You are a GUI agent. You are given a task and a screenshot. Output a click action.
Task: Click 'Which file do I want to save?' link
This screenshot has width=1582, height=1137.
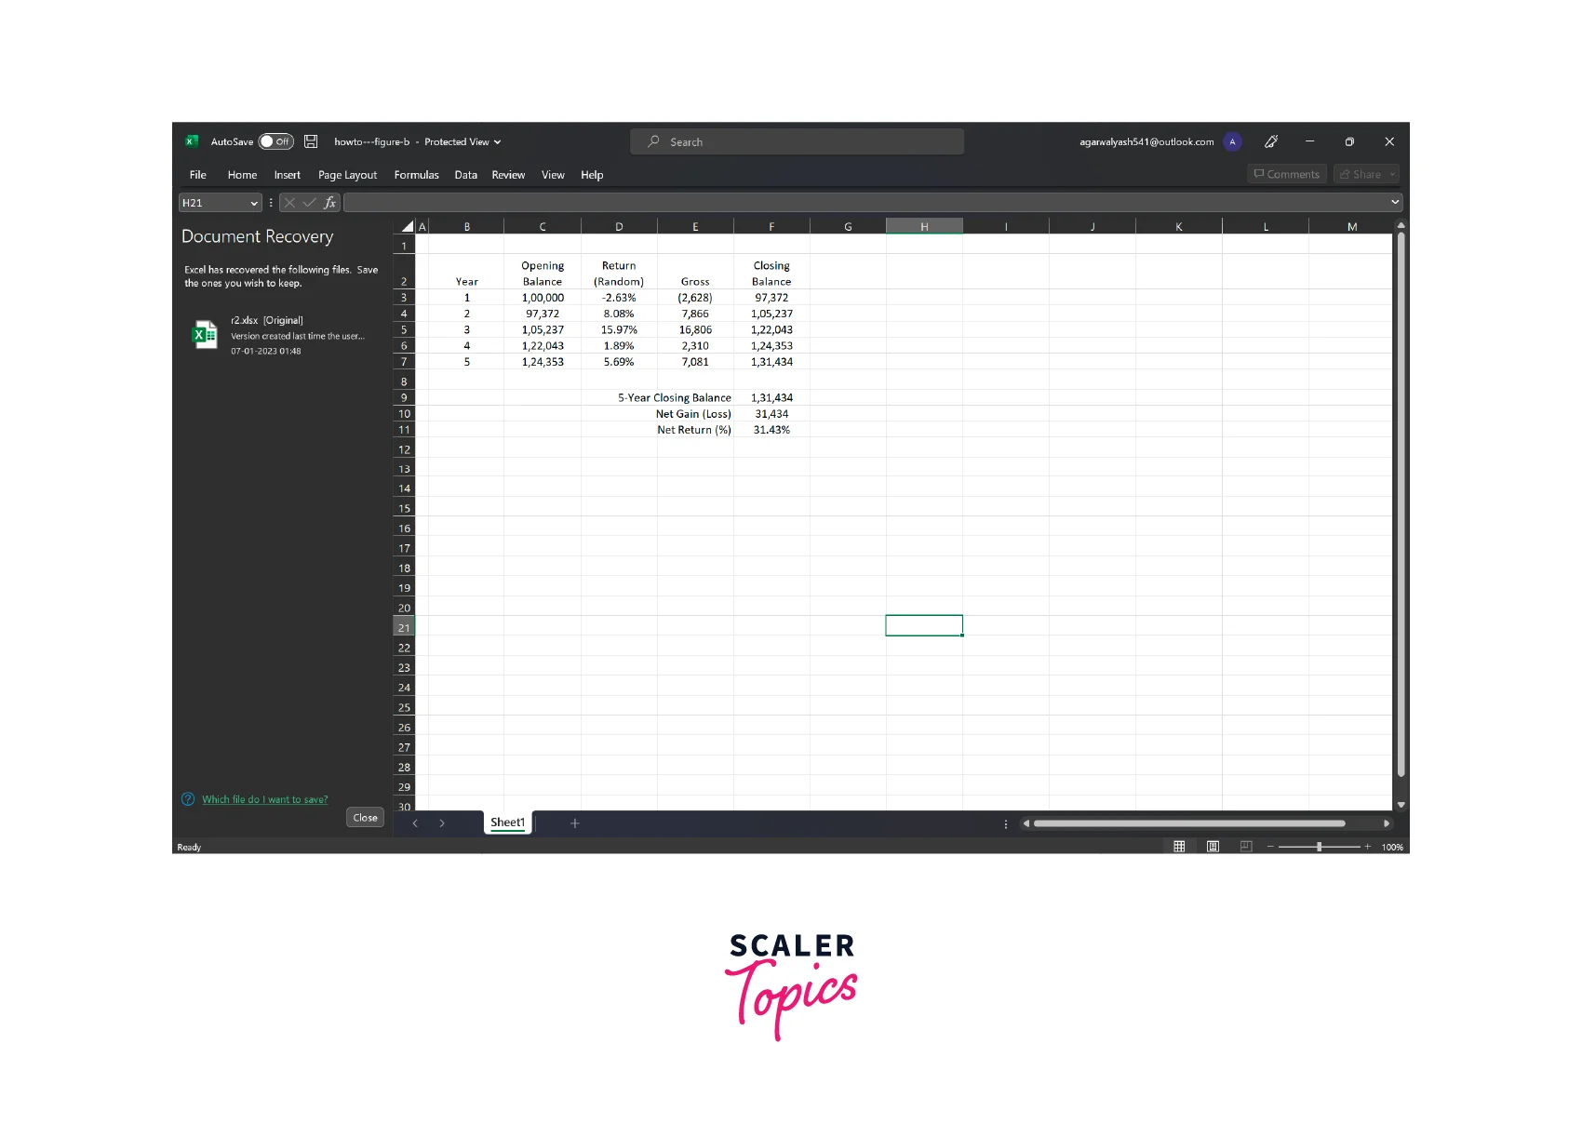264,799
